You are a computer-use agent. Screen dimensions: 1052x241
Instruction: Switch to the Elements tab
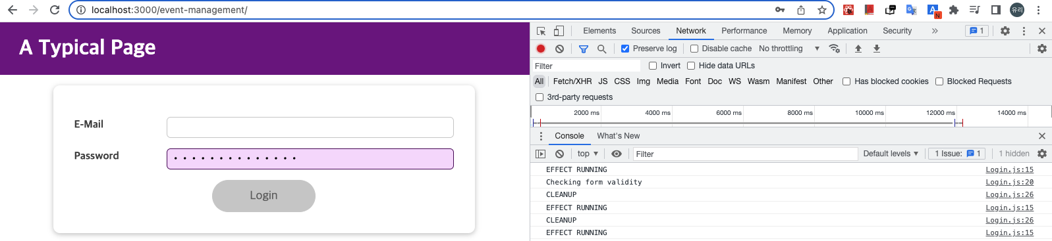[x=599, y=31]
